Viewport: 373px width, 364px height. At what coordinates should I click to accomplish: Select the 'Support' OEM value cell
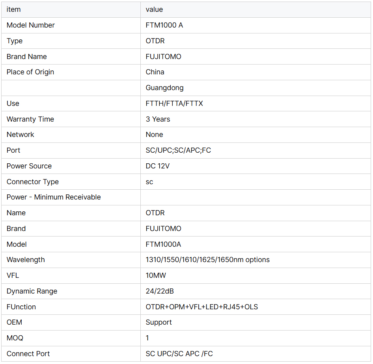[159, 322]
